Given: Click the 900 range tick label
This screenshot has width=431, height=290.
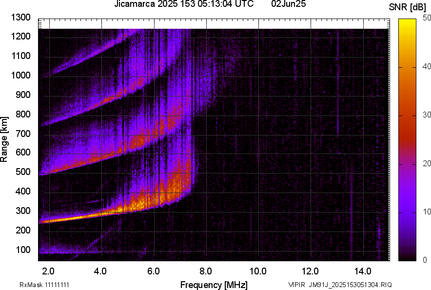Looking at the screenshot, I should click(23, 95).
